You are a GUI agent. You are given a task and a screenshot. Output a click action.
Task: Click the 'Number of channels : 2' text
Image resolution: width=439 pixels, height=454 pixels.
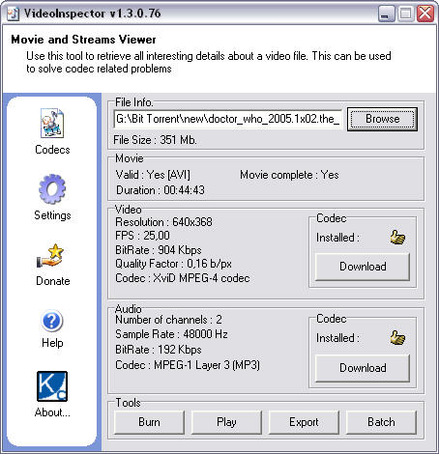click(168, 320)
